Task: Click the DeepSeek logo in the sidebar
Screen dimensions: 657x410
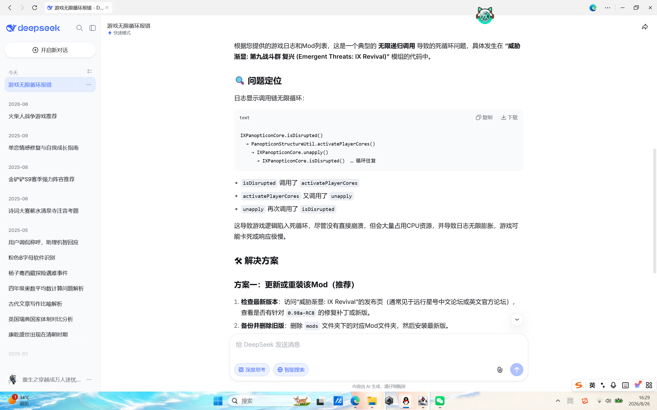Action: point(33,28)
